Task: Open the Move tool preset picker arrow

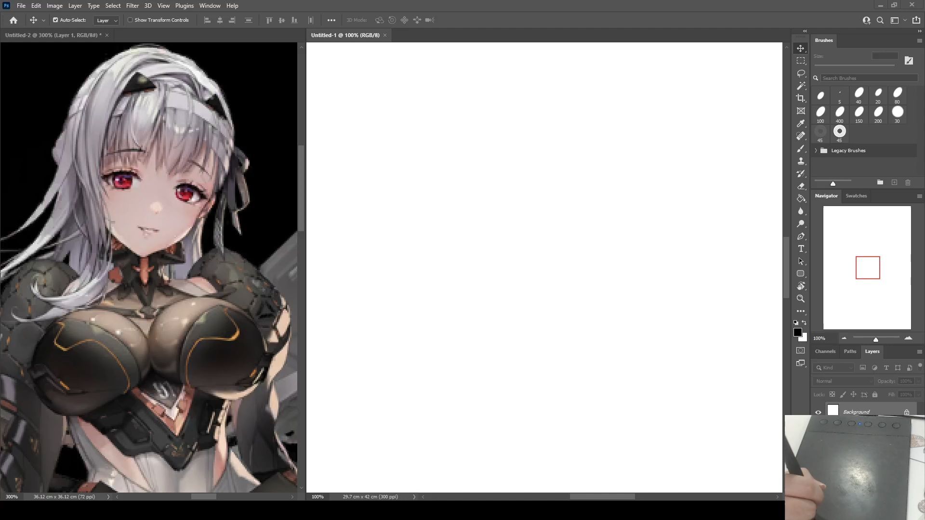Action: tap(43, 20)
